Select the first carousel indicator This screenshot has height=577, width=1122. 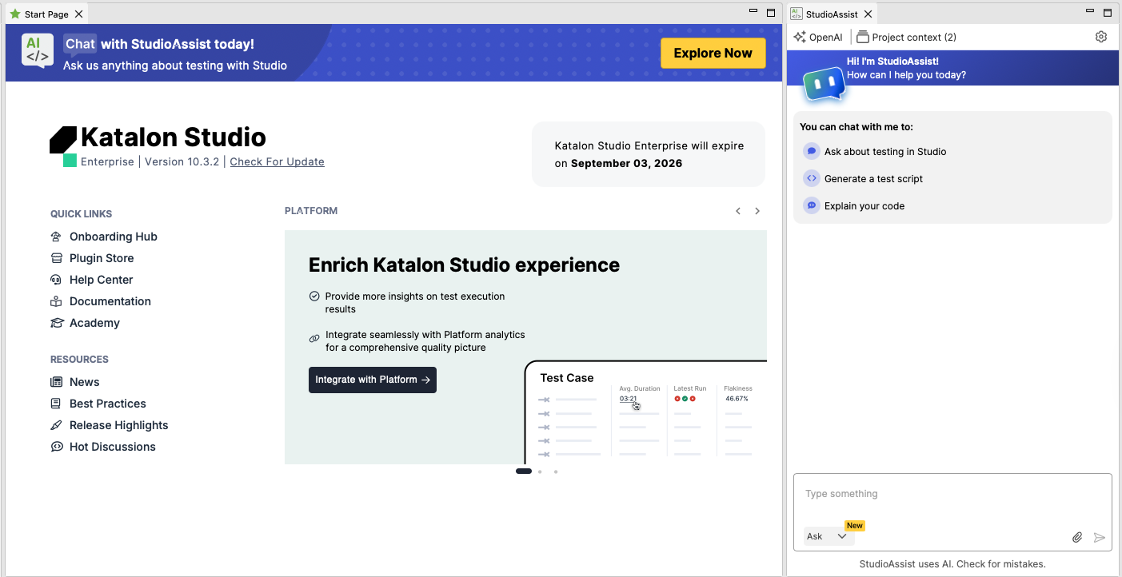coord(524,472)
